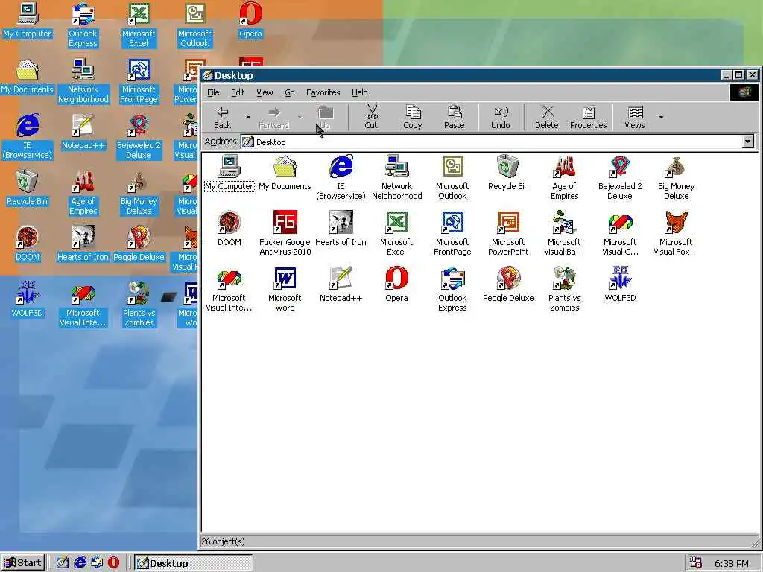This screenshot has width=763, height=572.
Task: Select Microsoft Outlook icon in Desktop window
Action: click(452, 177)
